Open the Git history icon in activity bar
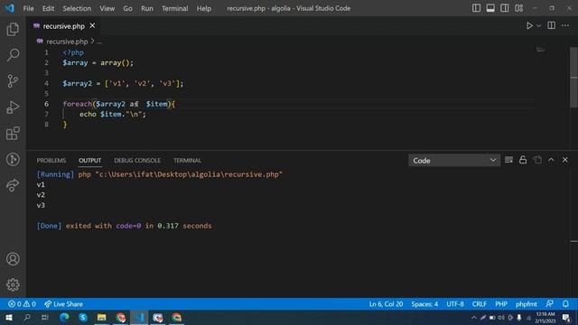The image size is (578, 325). [13, 159]
